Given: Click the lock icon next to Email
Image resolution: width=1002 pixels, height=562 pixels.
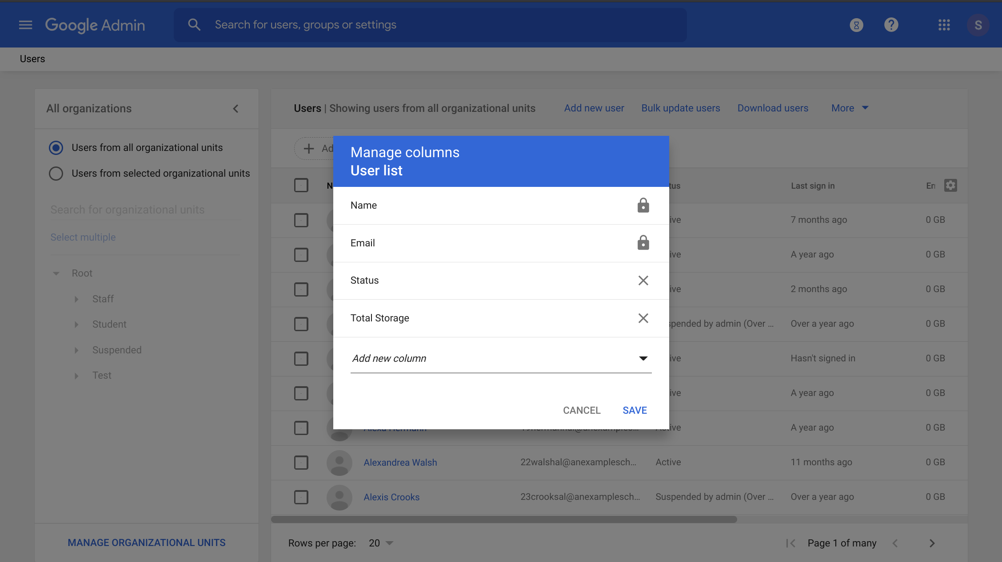Looking at the screenshot, I should 643,243.
